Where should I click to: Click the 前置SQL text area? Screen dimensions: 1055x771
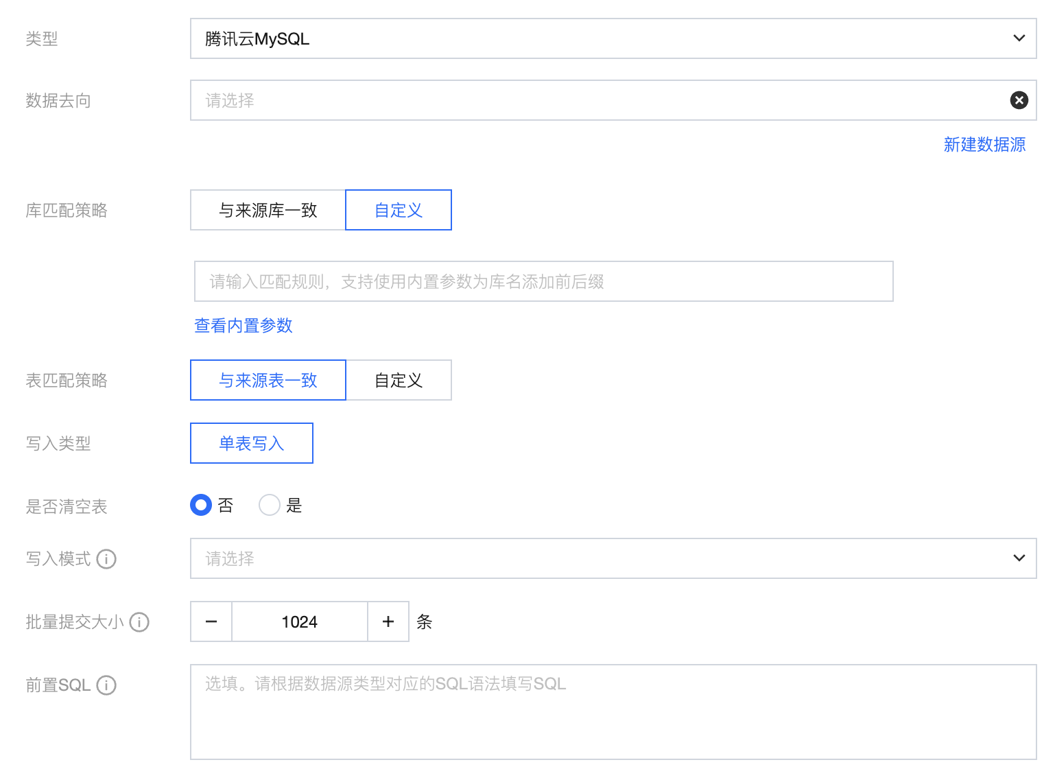pyautogui.click(x=613, y=711)
